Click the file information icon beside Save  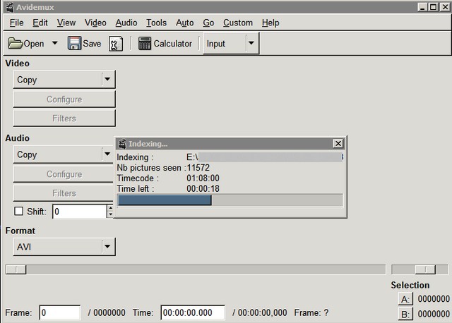pyautogui.click(x=116, y=44)
